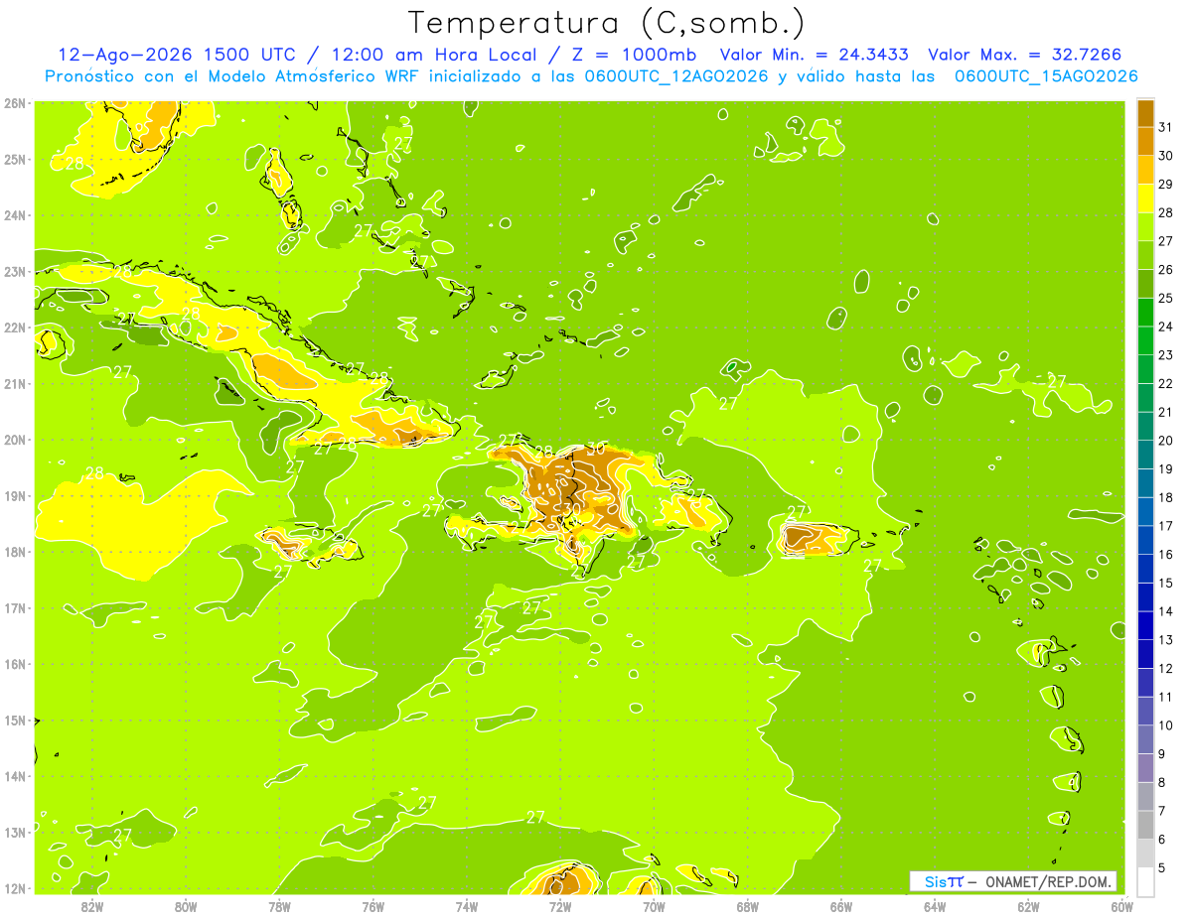Select the yellow colorbar segment between 28 and 29
The height and width of the screenshot is (920, 1192).
(x=1145, y=198)
